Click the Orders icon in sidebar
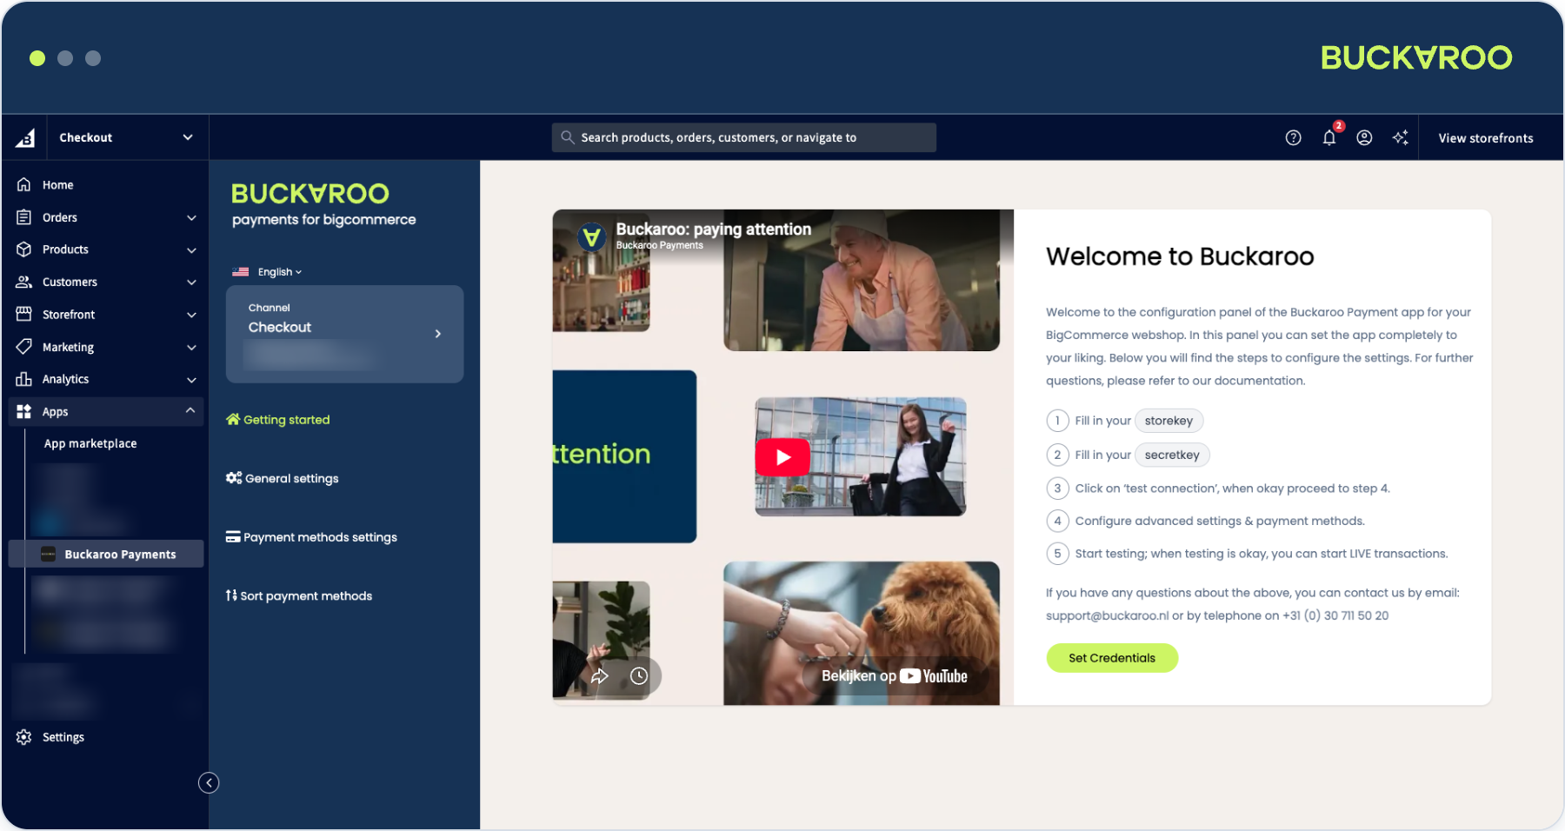The width and height of the screenshot is (1565, 831). pos(24,217)
